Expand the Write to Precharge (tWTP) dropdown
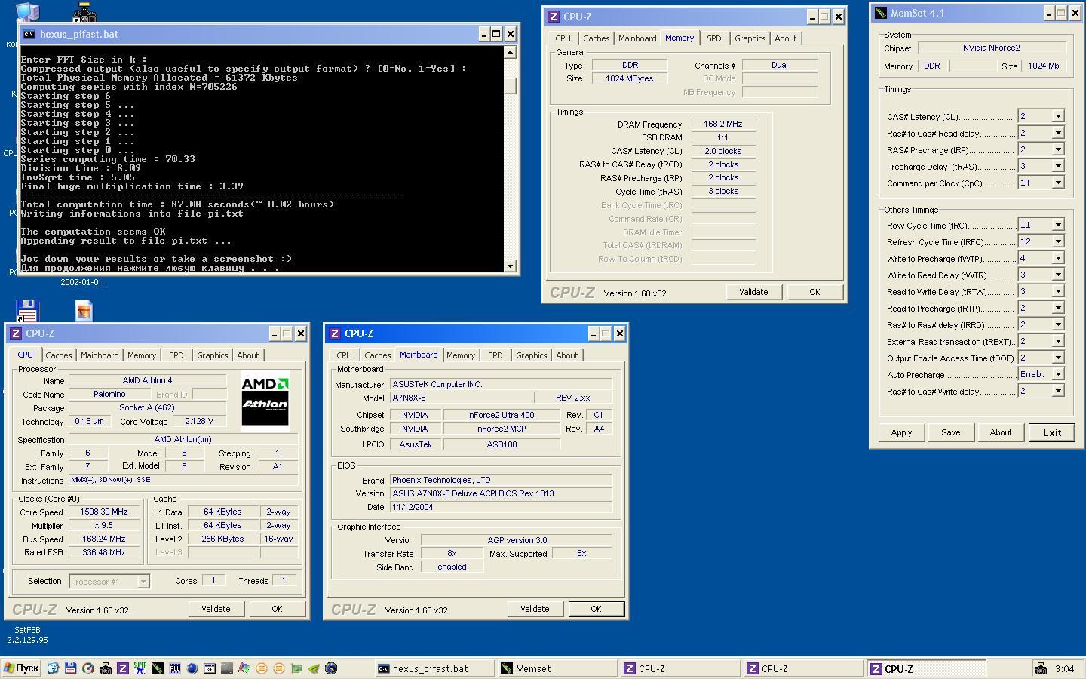The image size is (1086, 679). pos(1058,258)
